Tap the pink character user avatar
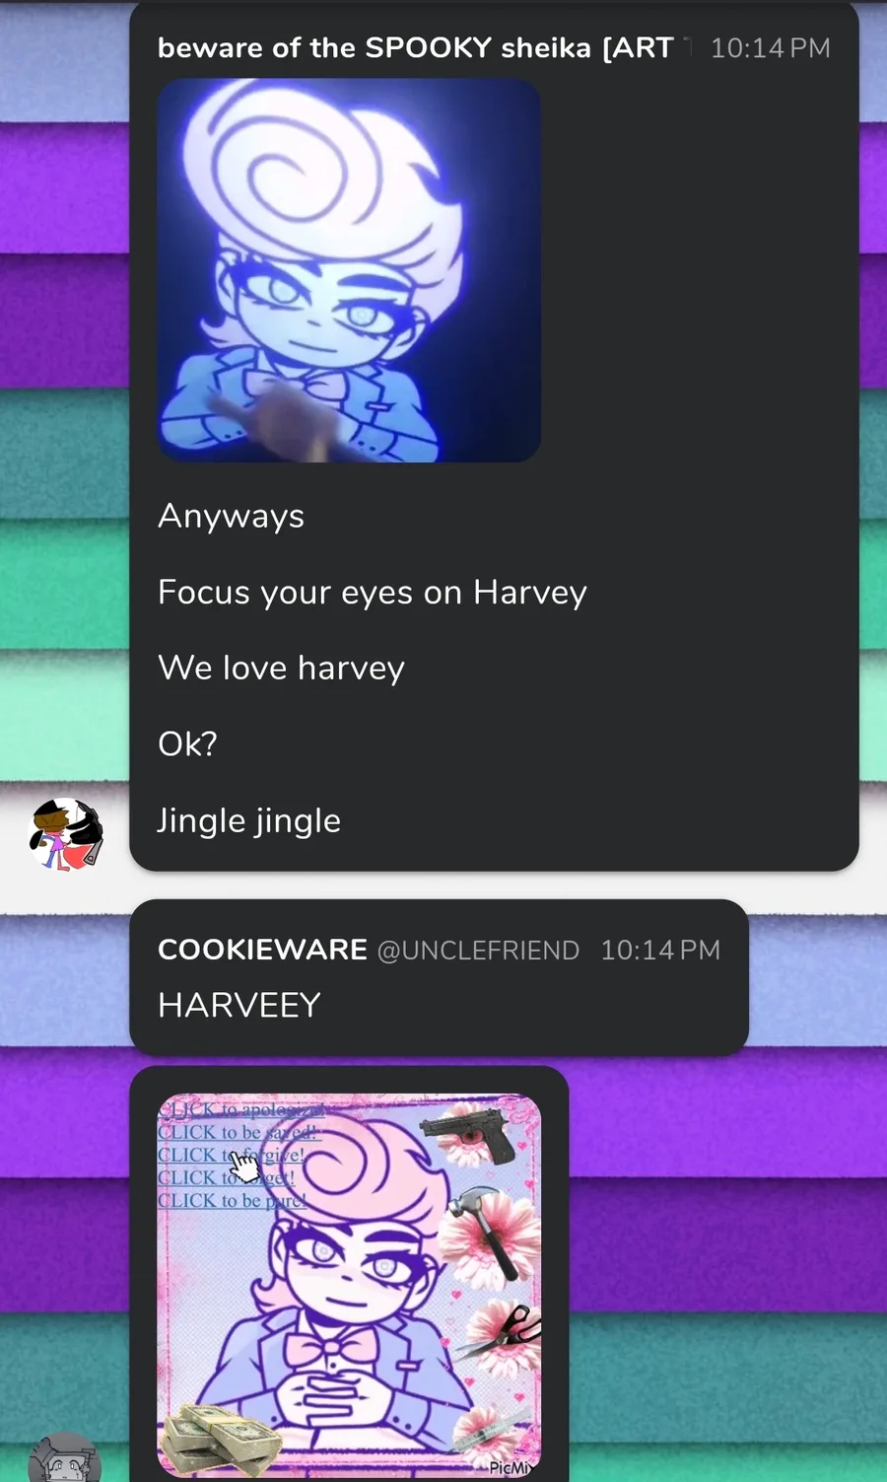 66,834
